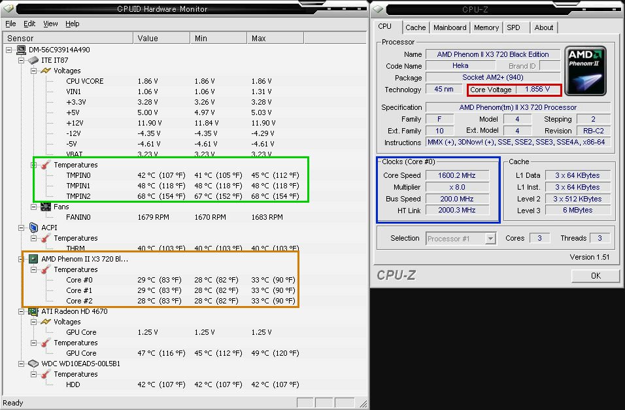Open the Processor #1 selection dropdown
The height and width of the screenshot is (410, 625).
[461, 239]
